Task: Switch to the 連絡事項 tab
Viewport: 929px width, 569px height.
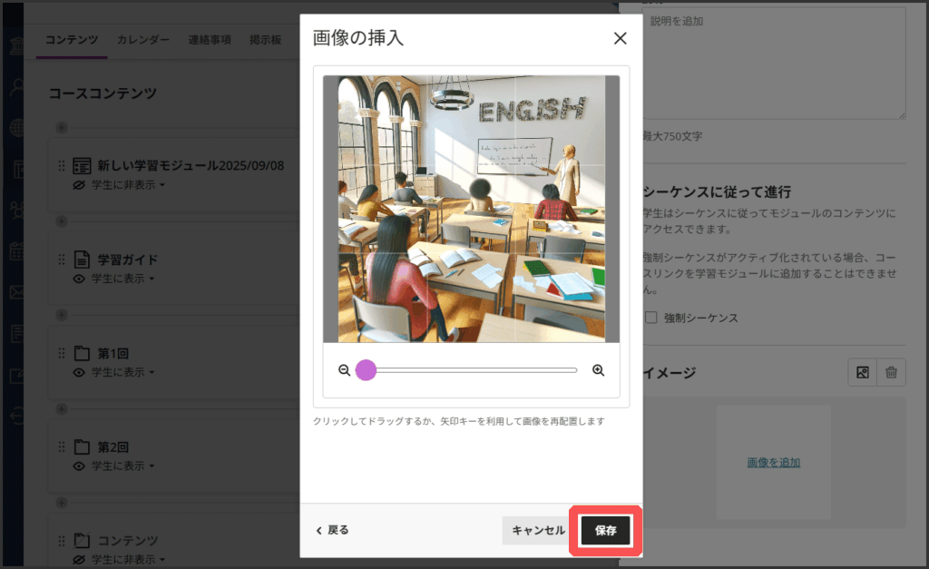Action: pyautogui.click(x=210, y=40)
